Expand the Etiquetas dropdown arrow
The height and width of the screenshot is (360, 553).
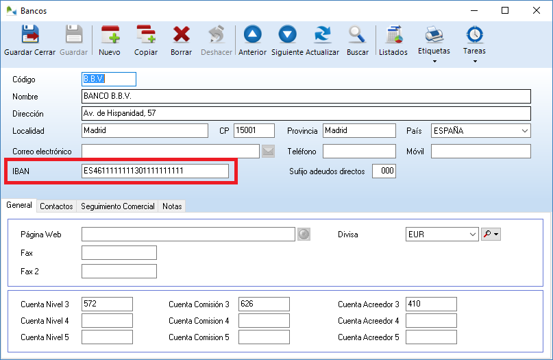coord(434,61)
